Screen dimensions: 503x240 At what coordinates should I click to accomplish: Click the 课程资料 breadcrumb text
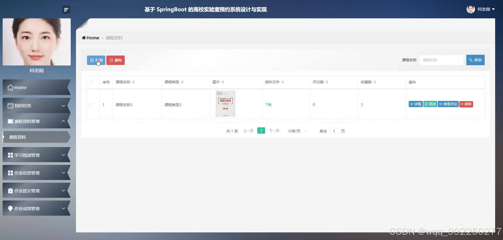click(114, 38)
